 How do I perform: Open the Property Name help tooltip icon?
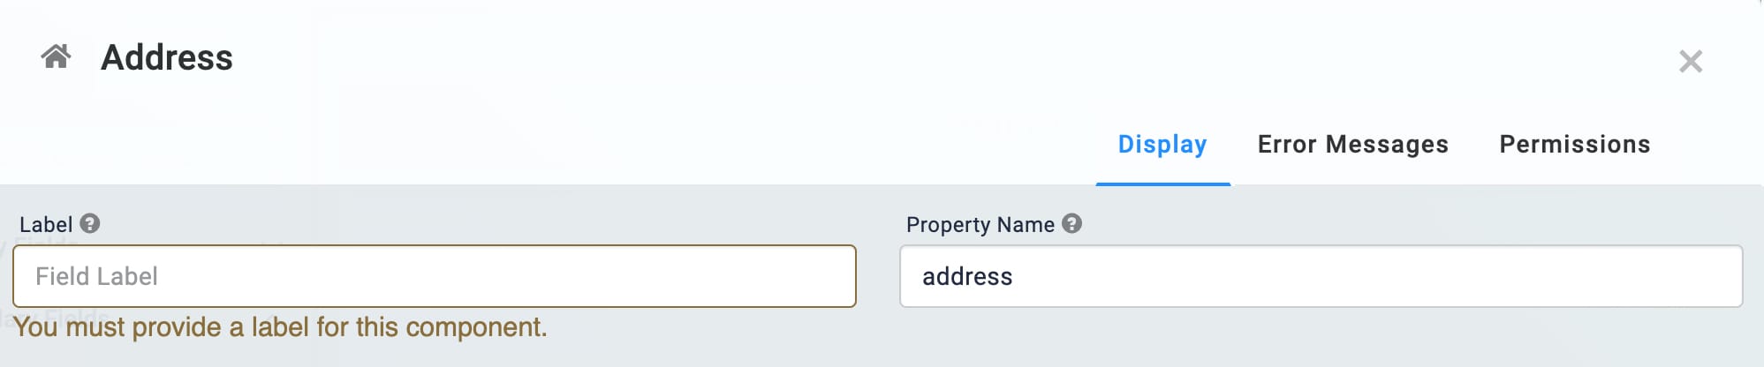1071,223
